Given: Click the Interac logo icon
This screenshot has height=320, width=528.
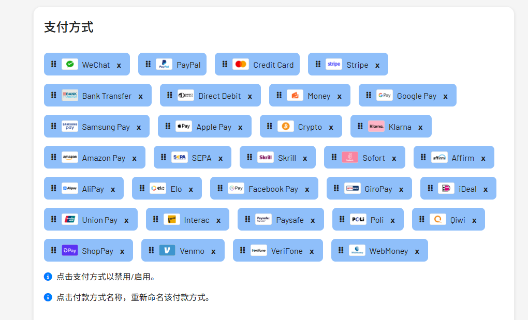Looking at the screenshot, I should (x=172, y=219).
